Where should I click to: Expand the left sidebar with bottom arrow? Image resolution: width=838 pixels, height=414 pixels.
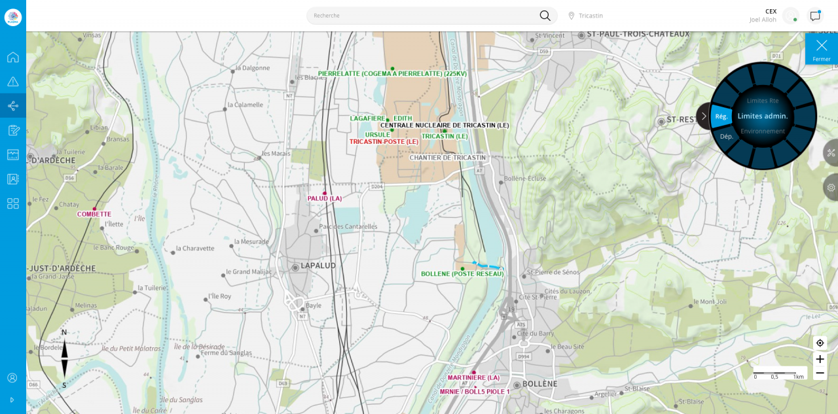[x=12, y=400]
